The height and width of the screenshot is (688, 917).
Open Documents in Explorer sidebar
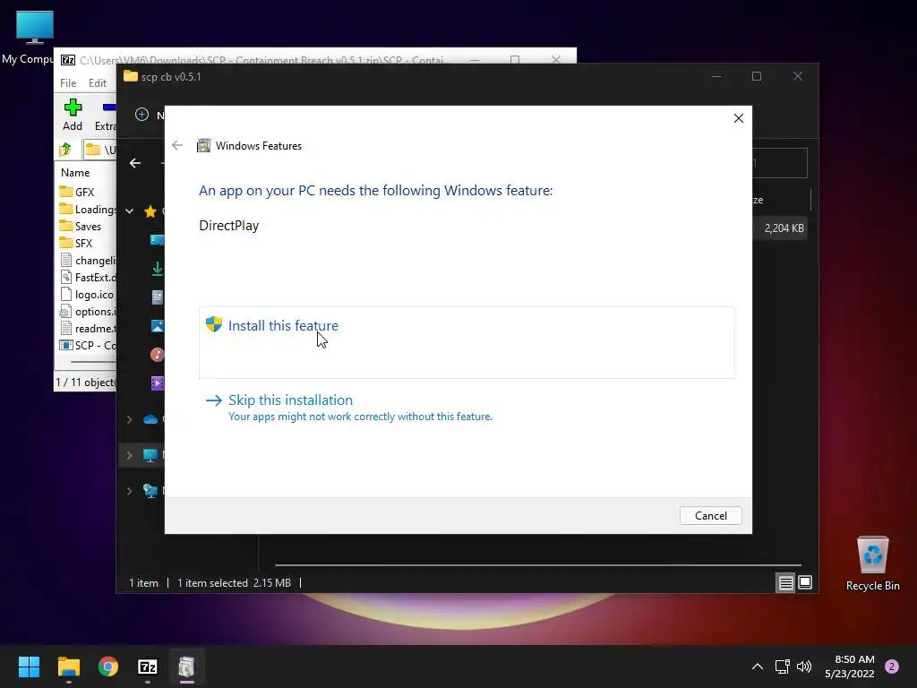(x=158, y=297)
